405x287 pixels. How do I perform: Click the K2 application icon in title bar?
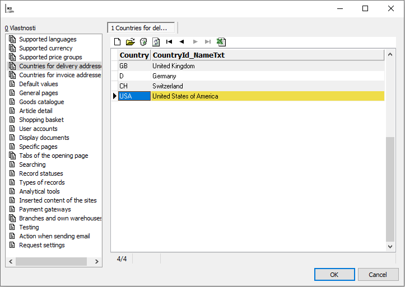click(x=10, y=9)
